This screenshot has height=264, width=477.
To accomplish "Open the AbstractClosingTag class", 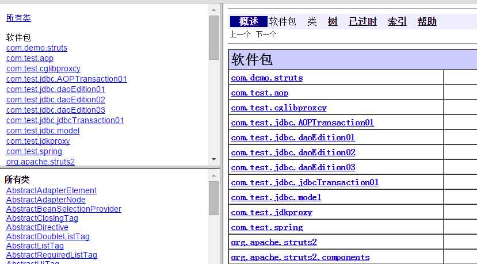I will coord(42,218).
